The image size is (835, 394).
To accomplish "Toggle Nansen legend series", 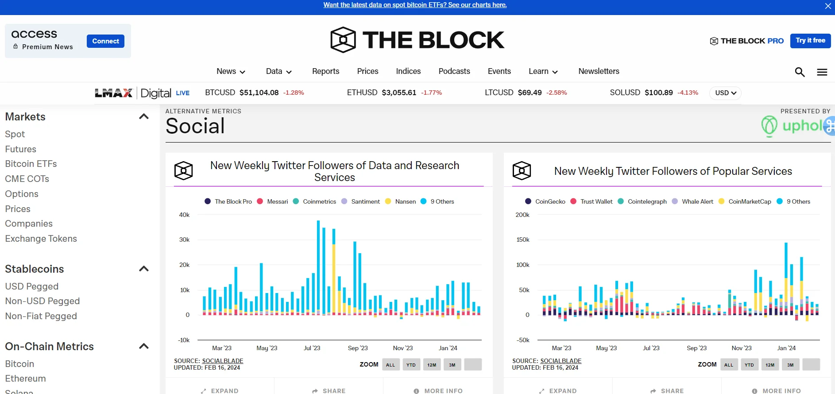I will [401, 201].
